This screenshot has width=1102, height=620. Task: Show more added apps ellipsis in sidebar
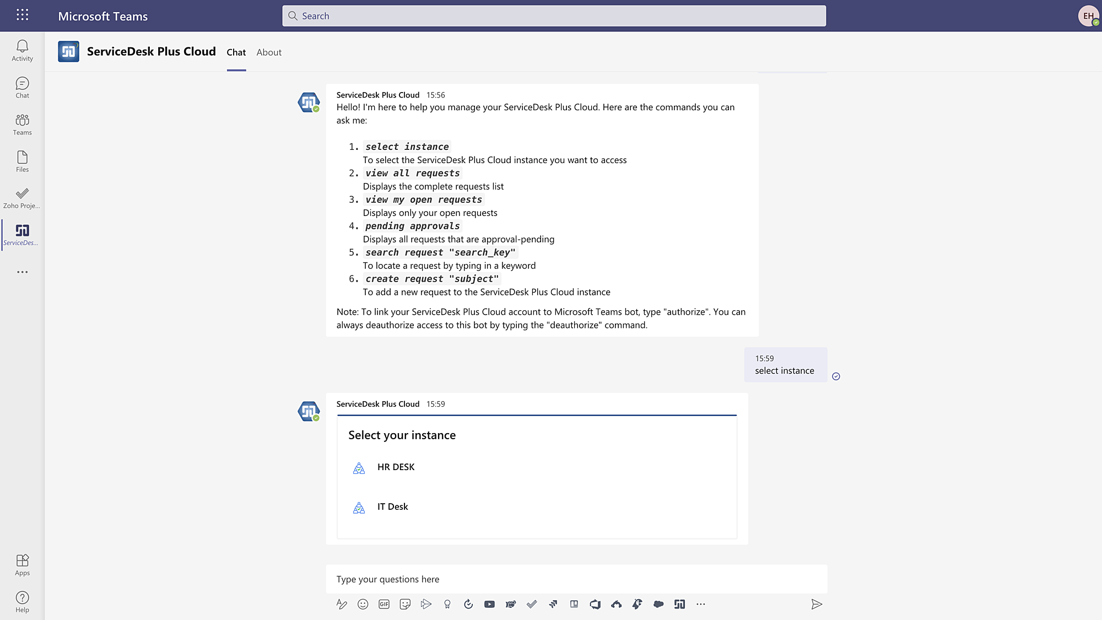[x=22, y=272]
